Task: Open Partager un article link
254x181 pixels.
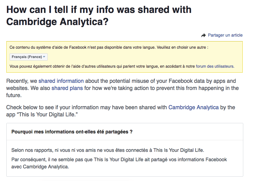Action: click(x=225, y=35)
